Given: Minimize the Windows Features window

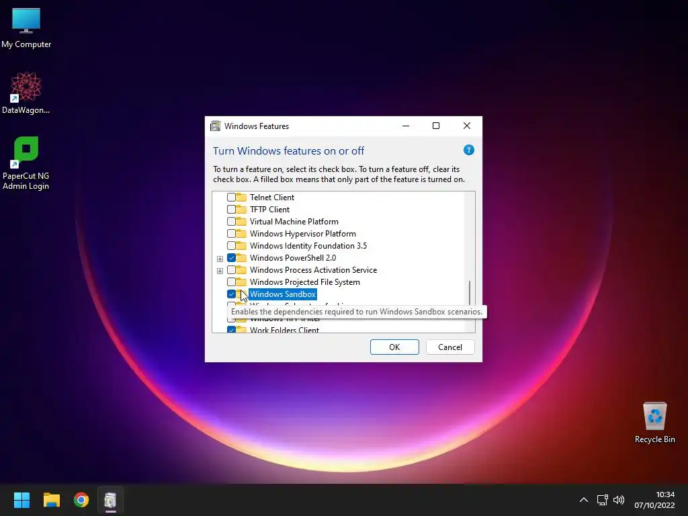Looking at the screenshot, I should point(406,126).
